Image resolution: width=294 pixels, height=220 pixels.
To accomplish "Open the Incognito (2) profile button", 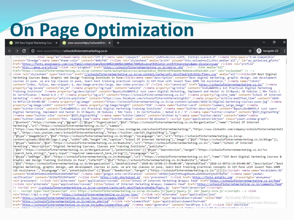I will (268, 51).
